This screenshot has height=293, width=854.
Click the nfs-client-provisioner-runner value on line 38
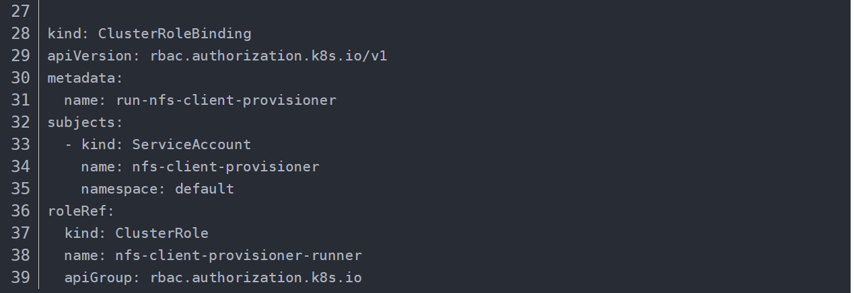click(x=238, y=255)
